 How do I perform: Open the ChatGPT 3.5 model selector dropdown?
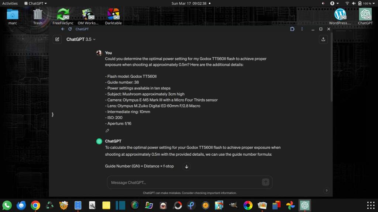[81, 39]
